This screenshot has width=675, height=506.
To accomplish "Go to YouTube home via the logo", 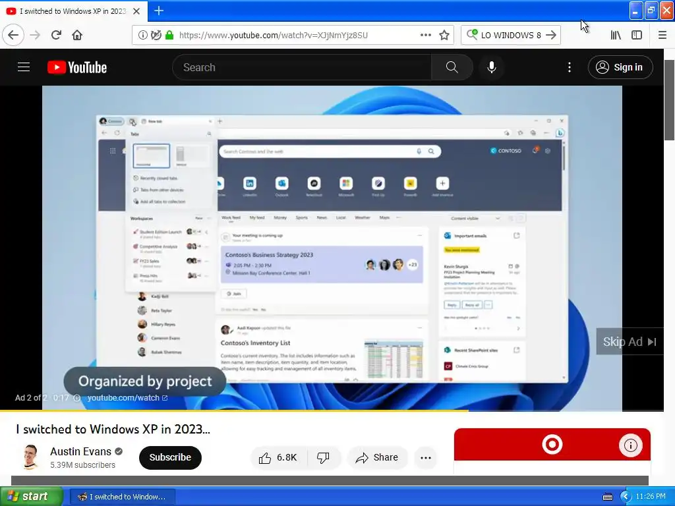I will [x=77, y=67].
